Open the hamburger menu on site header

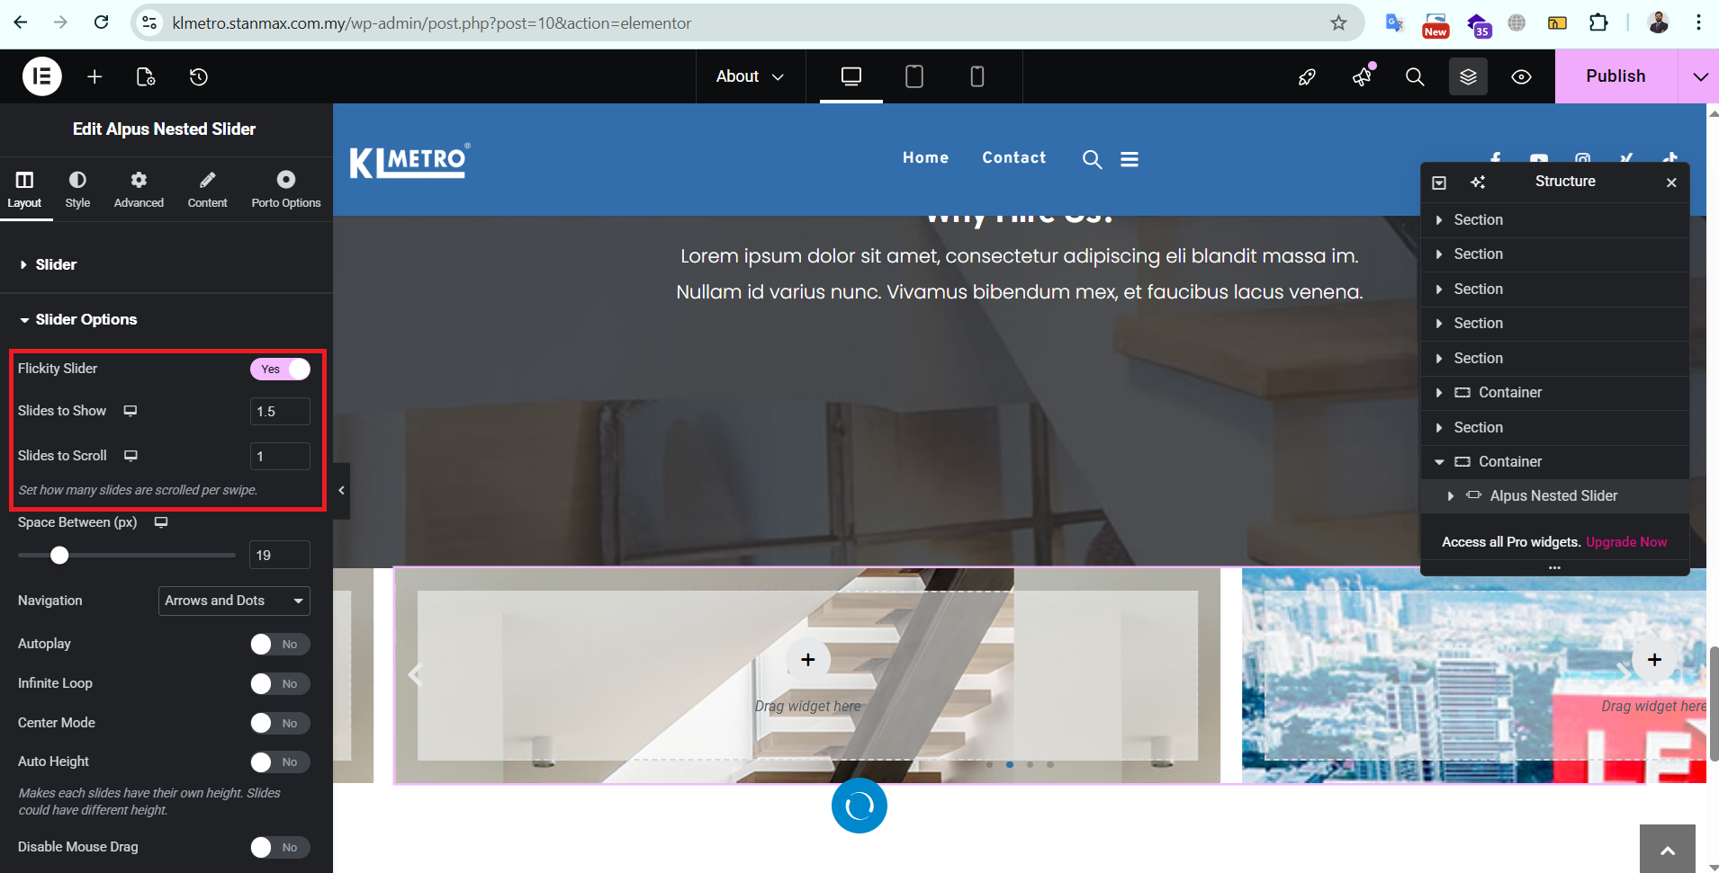(1129, 159)
